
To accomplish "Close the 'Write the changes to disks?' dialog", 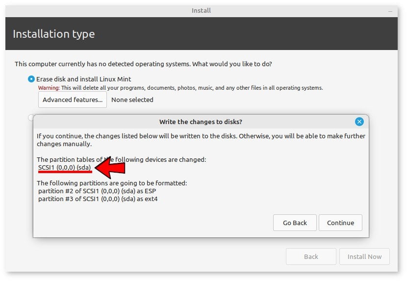I will 359,122.
